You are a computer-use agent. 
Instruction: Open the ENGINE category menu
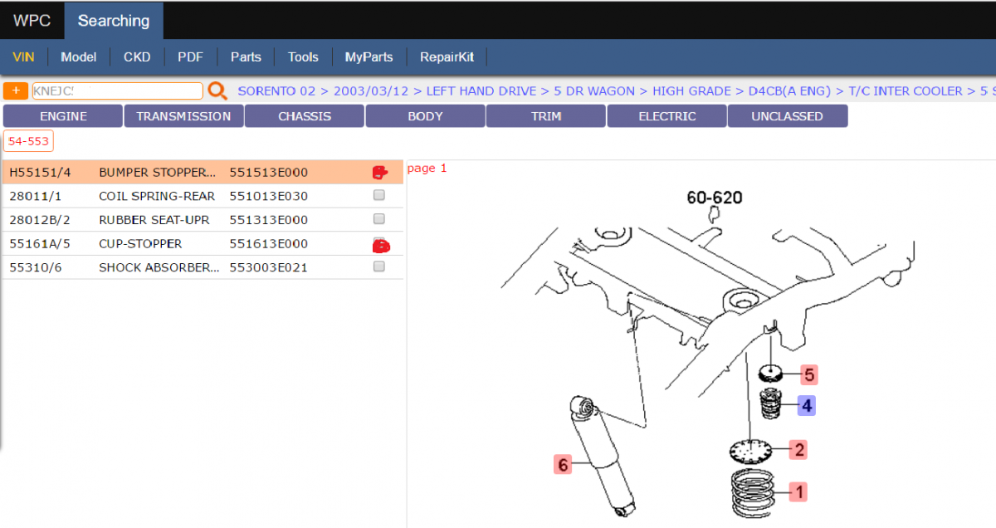coord(63,116)
